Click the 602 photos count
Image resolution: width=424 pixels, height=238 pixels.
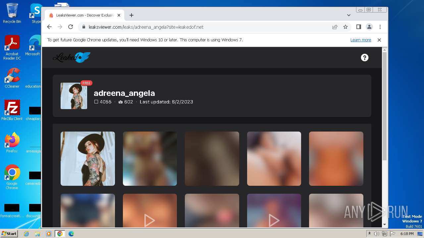pyautogui.click(x=126, y=102)
